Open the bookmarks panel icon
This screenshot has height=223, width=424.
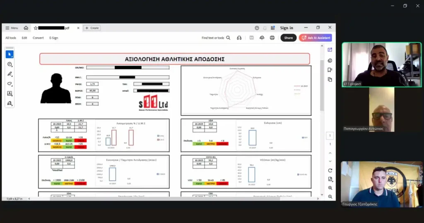[x=330, y=70]
